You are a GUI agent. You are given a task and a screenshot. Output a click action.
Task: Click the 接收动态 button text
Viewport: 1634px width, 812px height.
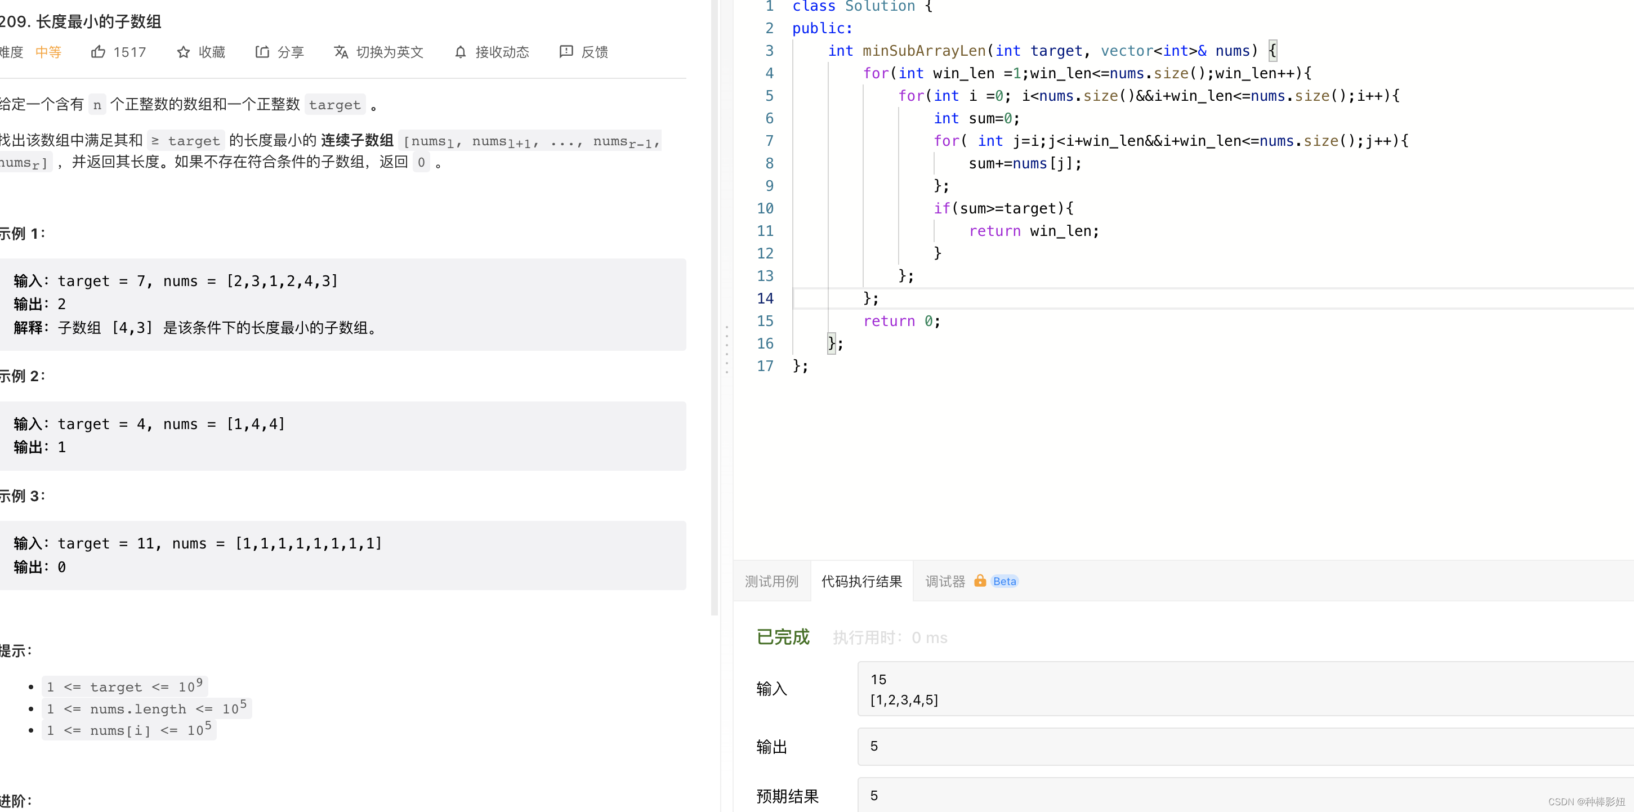point(502,52)
